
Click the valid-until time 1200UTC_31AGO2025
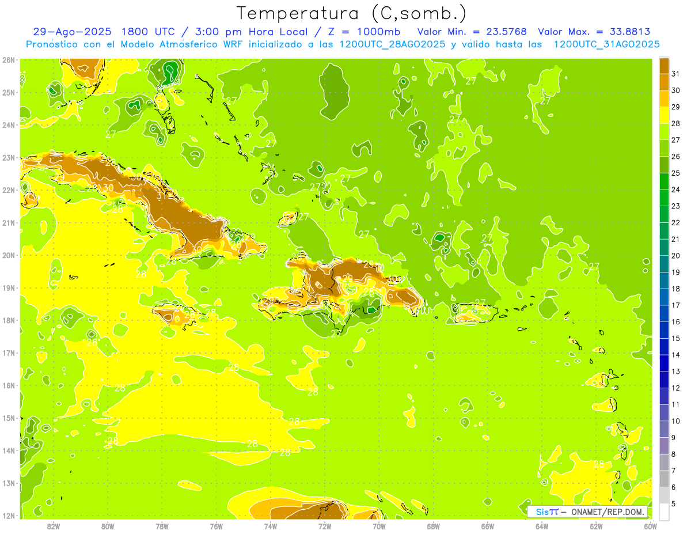click(606, 44)
